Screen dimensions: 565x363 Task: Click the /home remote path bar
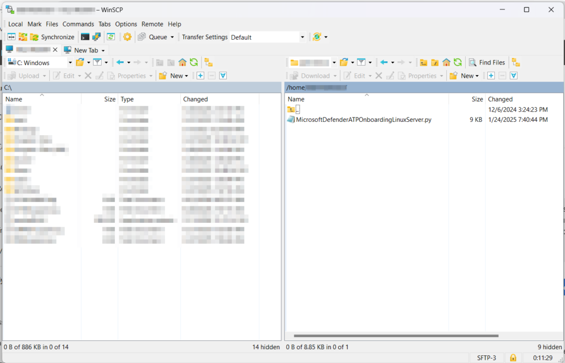pos(424,88)
